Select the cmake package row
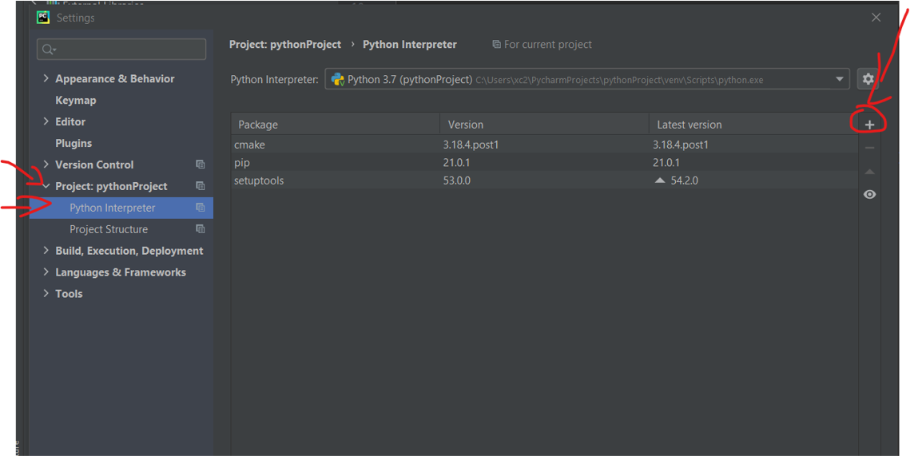Viewport: 910px width, 456px height. [544, 145]
